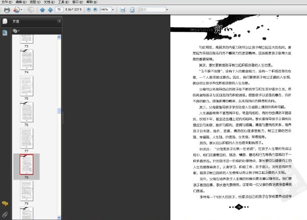Click the collaborate icon beside the printer
This screenshot has height=220, width=307.
click(x=16, y=10)
